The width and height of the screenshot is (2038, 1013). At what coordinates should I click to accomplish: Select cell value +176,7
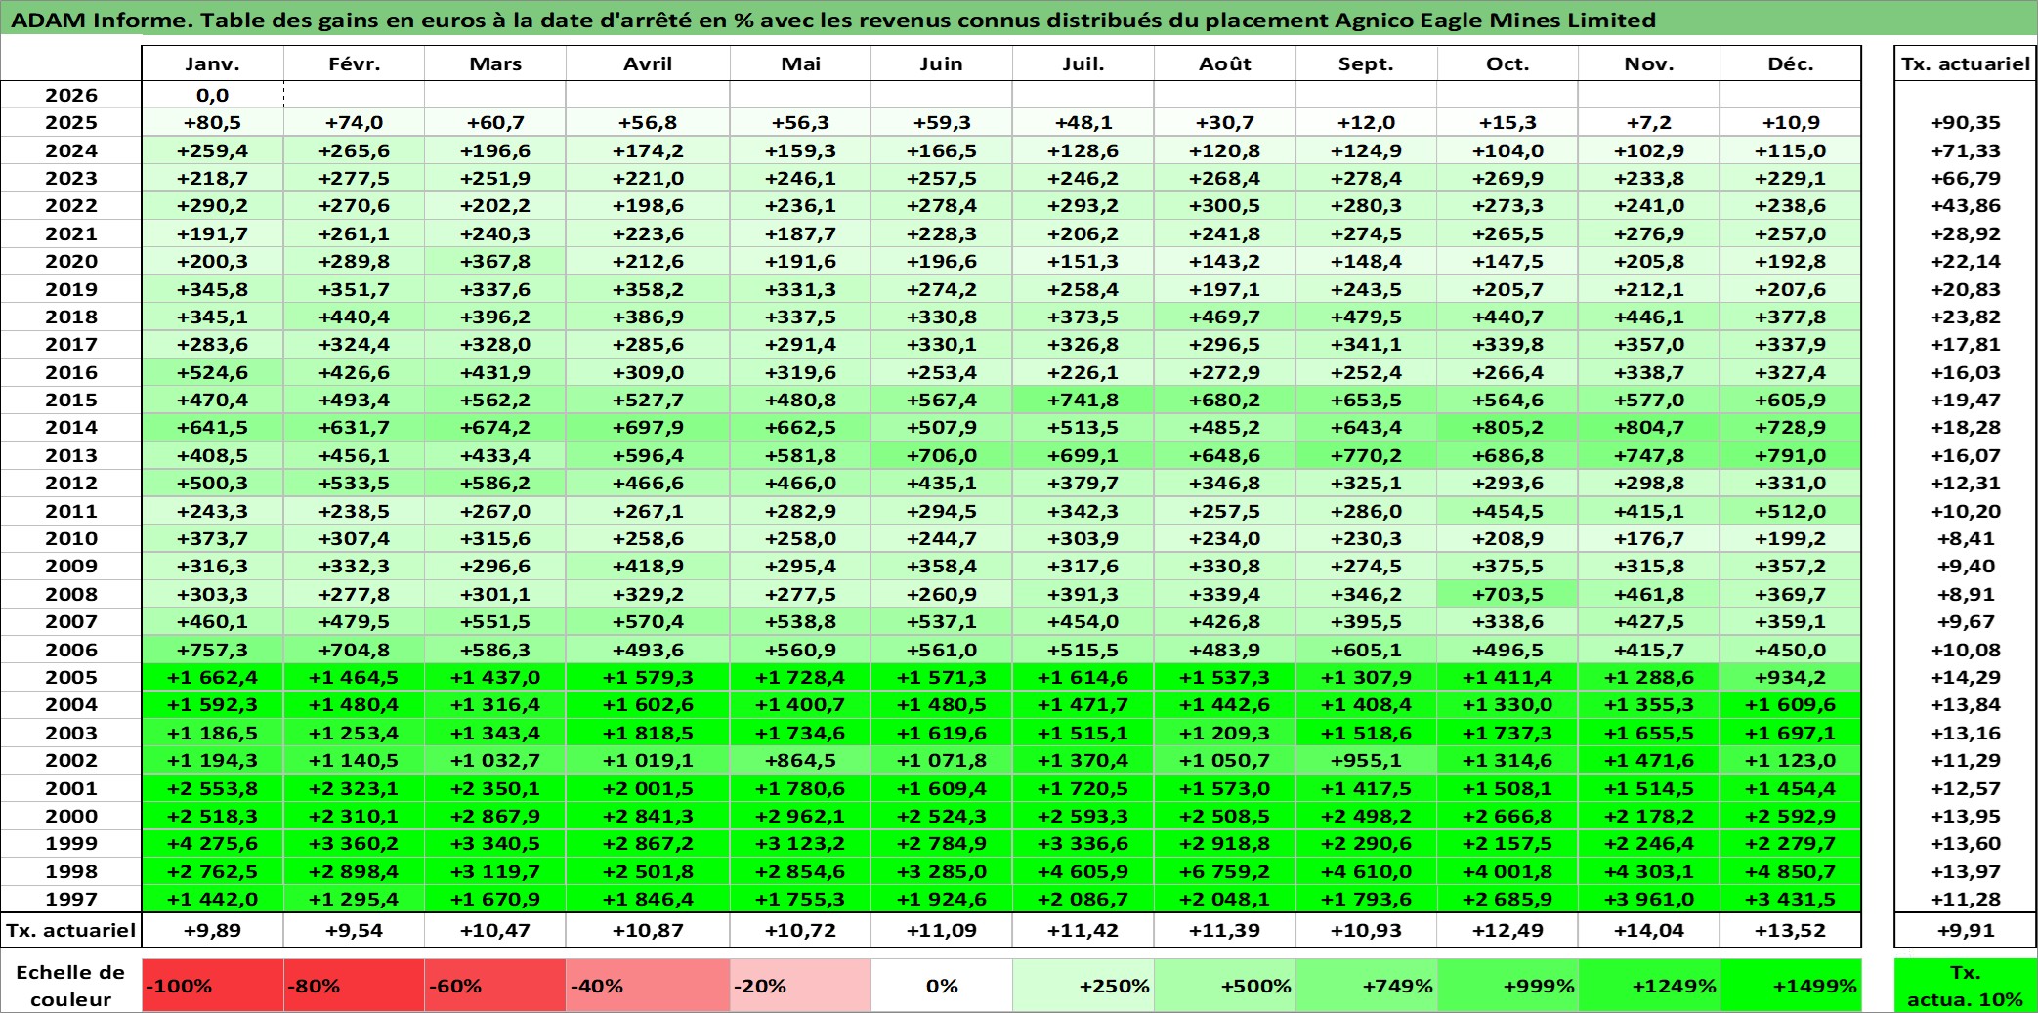click(x=1649, y=538)
